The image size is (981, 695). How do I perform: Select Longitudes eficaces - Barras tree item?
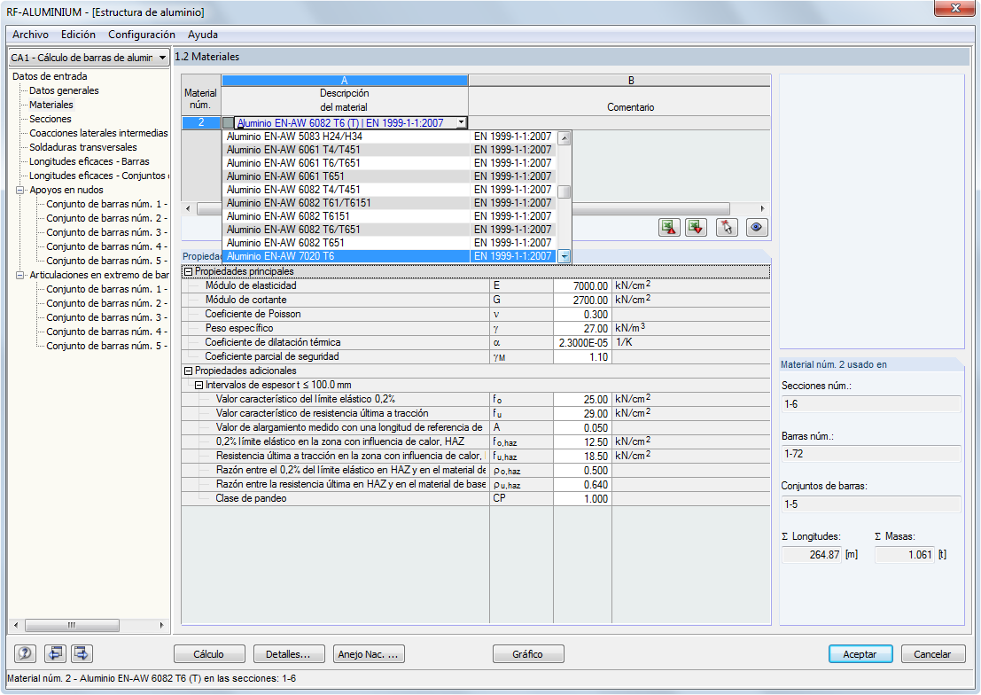pyautogui.click(x=89, y=161)
